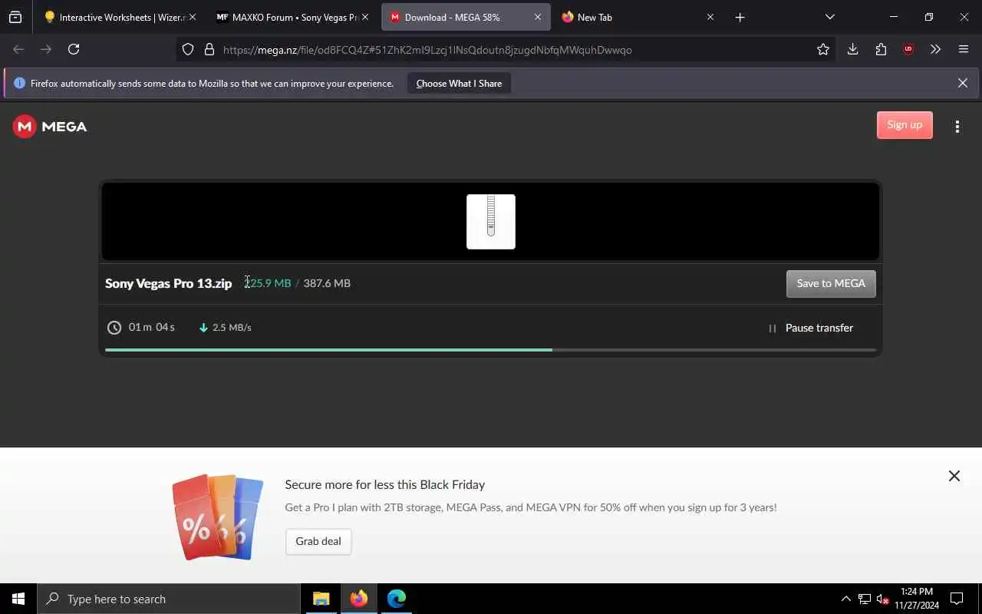Click the muted volume tray icon
Viewport: 982px width, 614px height.
pos(882,599)
